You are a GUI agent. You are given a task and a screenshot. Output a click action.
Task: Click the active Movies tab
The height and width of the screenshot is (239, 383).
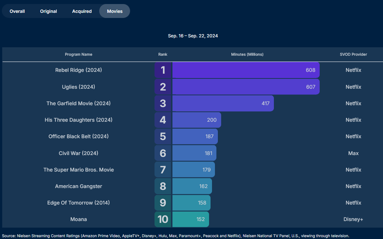point(115,11)
